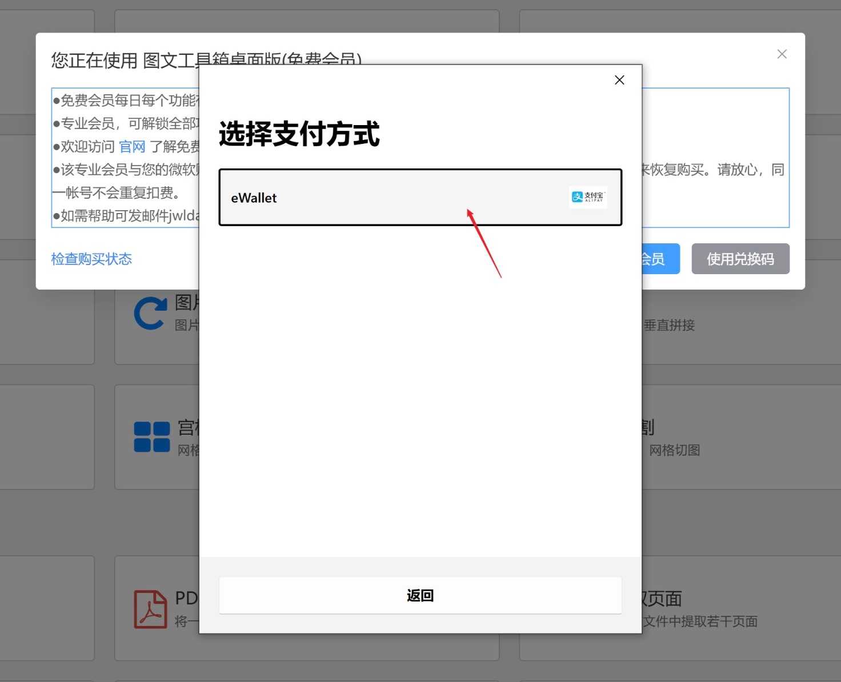Viewport: 841px width, 682px height.
Task: Select the eWallet payment method
Action: (420, 197)
